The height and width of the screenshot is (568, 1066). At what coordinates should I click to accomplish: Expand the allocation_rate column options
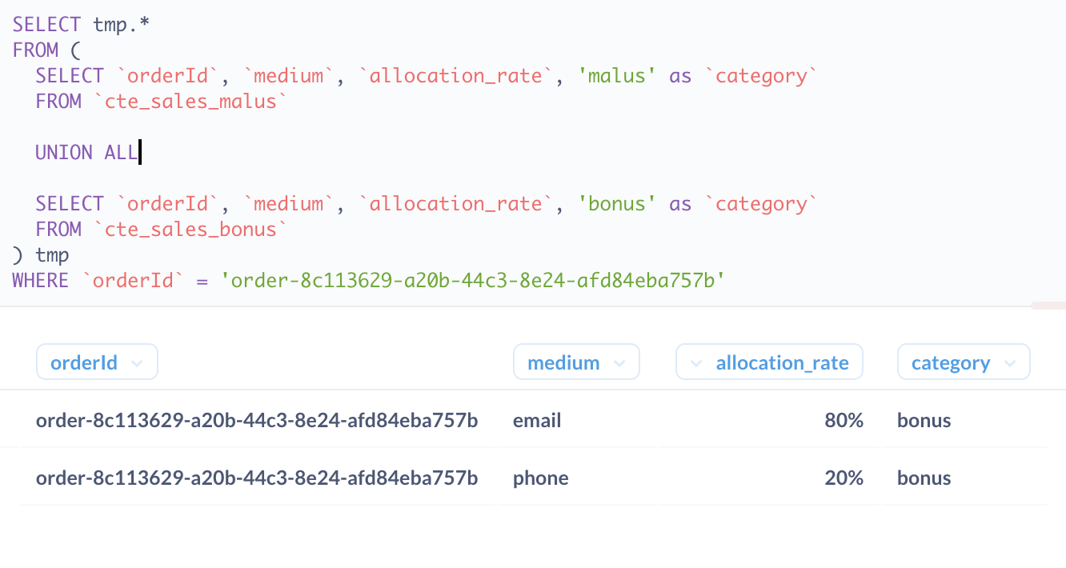pos(696,362)
